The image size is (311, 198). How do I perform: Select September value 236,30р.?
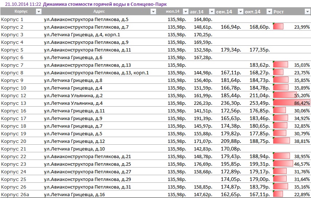[x=231, y=103]
